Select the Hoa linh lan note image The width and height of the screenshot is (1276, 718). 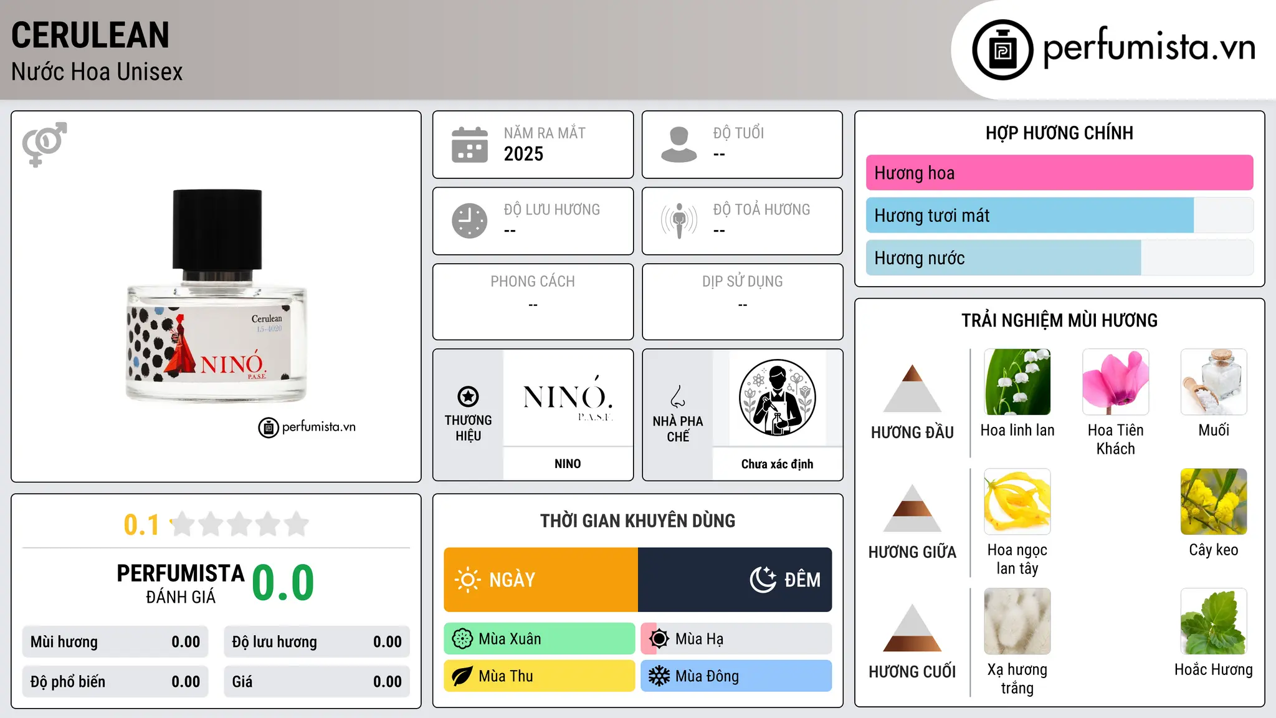1017,382
